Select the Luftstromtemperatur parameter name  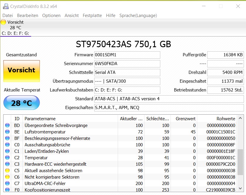[x=45, y=132]
